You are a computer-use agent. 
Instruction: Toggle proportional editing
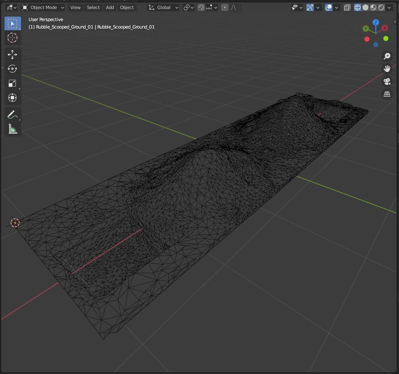click(x=225, y=7)
